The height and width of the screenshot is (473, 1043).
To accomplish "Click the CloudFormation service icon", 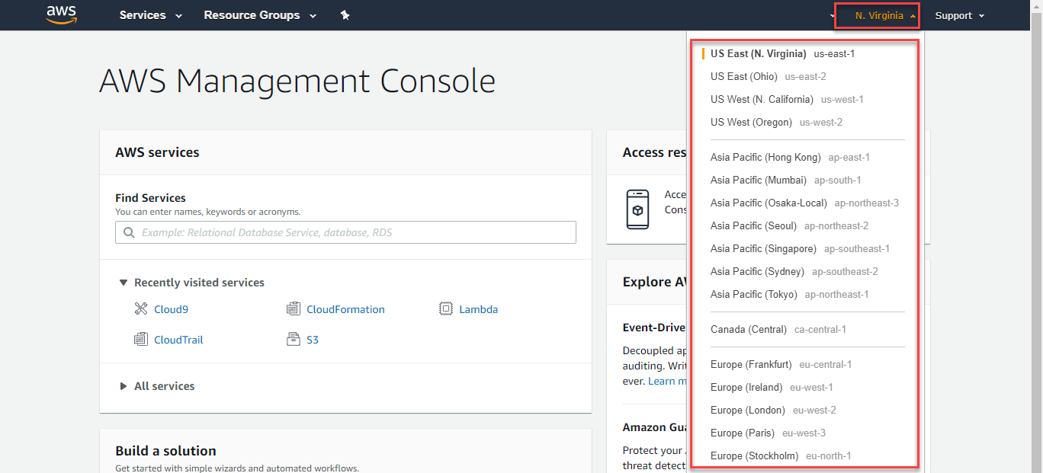I will (x=293, y=309).
